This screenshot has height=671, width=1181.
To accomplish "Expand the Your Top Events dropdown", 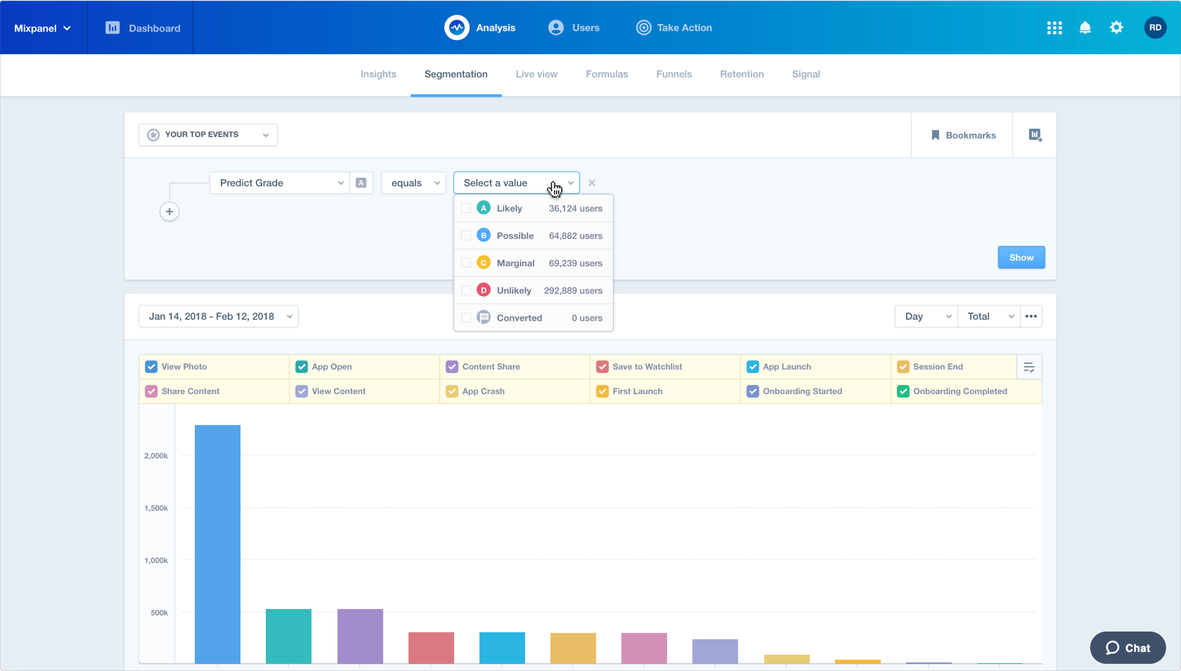I will [x=208, y=135].
